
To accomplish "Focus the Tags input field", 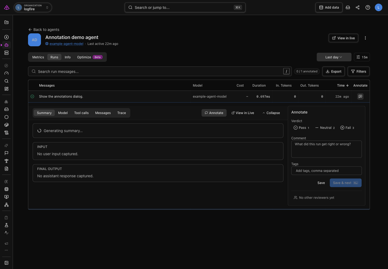I will [326, 171].
